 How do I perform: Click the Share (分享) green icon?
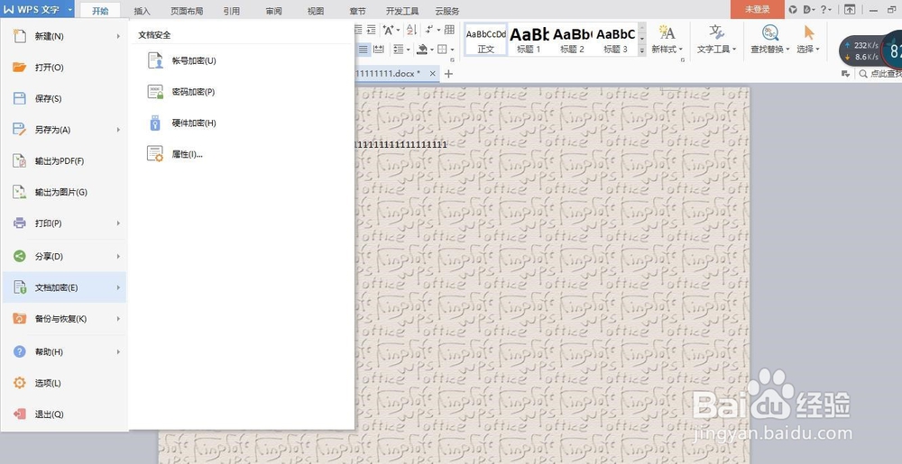(20, 256)
